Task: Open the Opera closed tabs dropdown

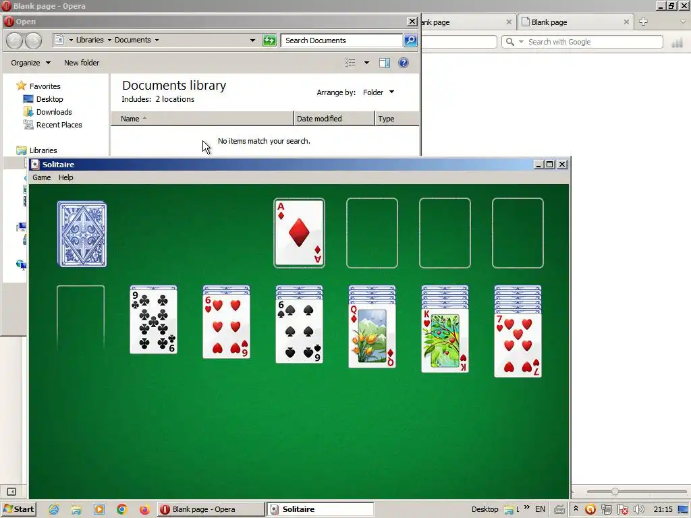Action: (x=683, y=22)
